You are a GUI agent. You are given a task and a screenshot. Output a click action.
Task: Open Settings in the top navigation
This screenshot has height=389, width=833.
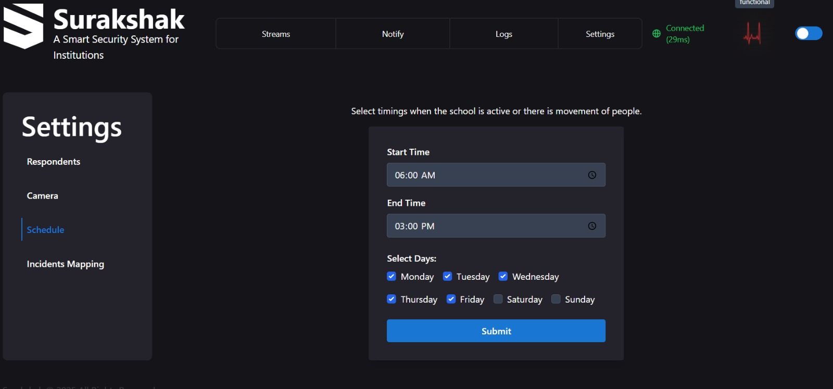(600, 34)
